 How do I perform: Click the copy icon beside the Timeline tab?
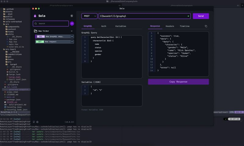206,26
